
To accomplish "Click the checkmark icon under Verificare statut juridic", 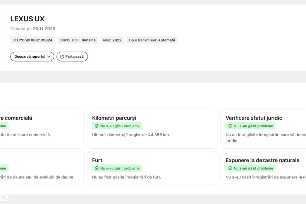I will (x=230, y=126).
